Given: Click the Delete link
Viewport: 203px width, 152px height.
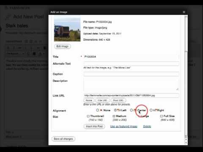Looking at the screenshot, I should coord(147,126).
